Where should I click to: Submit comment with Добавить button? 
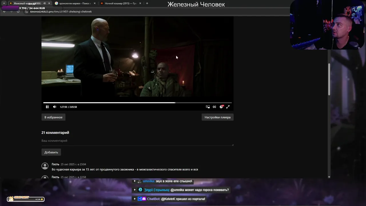[51, 152]
